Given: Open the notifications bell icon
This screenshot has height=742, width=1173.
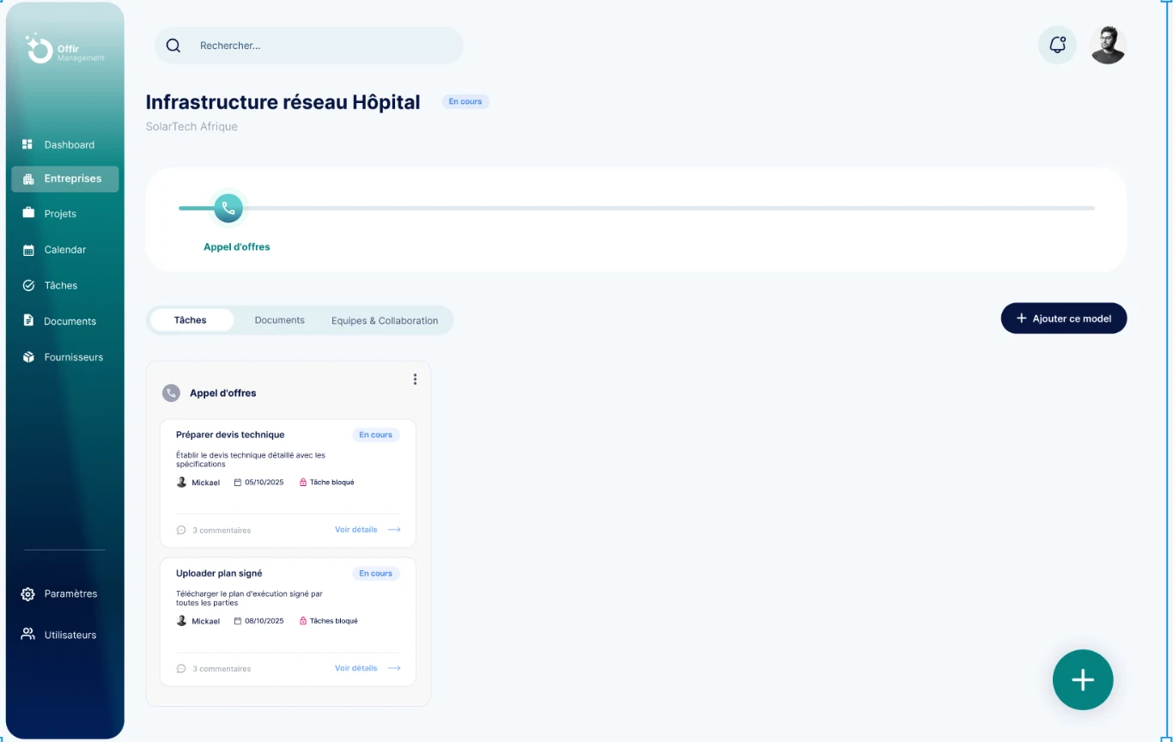Looking at the screenshot, I should pos(1057,45).
